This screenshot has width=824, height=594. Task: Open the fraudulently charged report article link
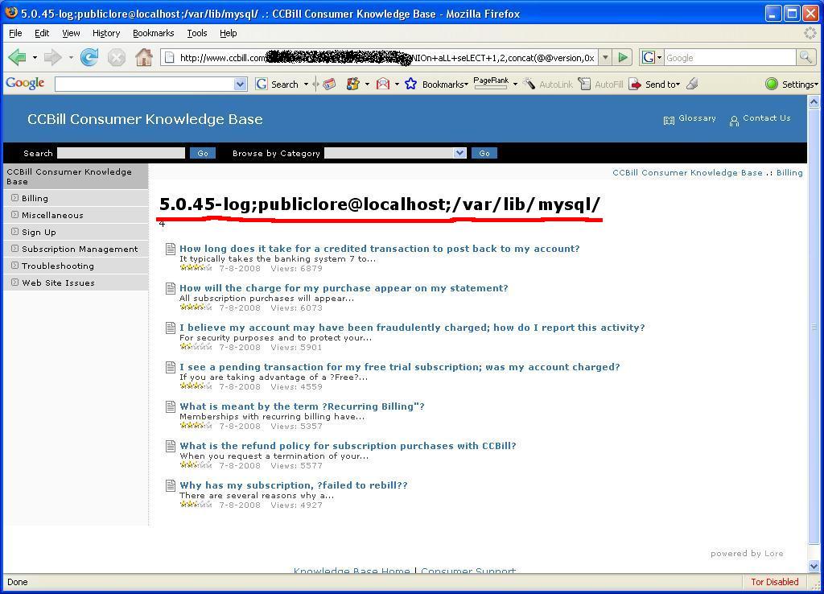point(412,328)
